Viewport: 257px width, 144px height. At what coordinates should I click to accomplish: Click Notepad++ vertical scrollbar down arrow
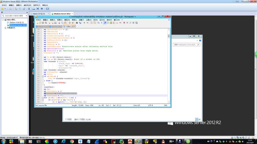pos(169,102)
